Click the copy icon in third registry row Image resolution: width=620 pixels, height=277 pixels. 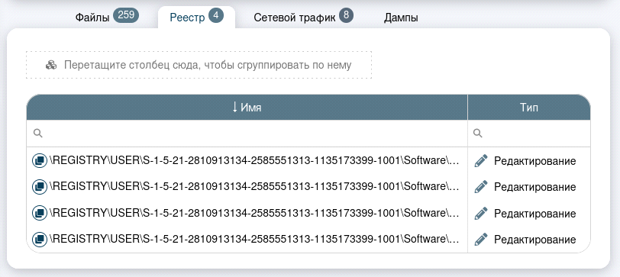(x=39, y=214)
